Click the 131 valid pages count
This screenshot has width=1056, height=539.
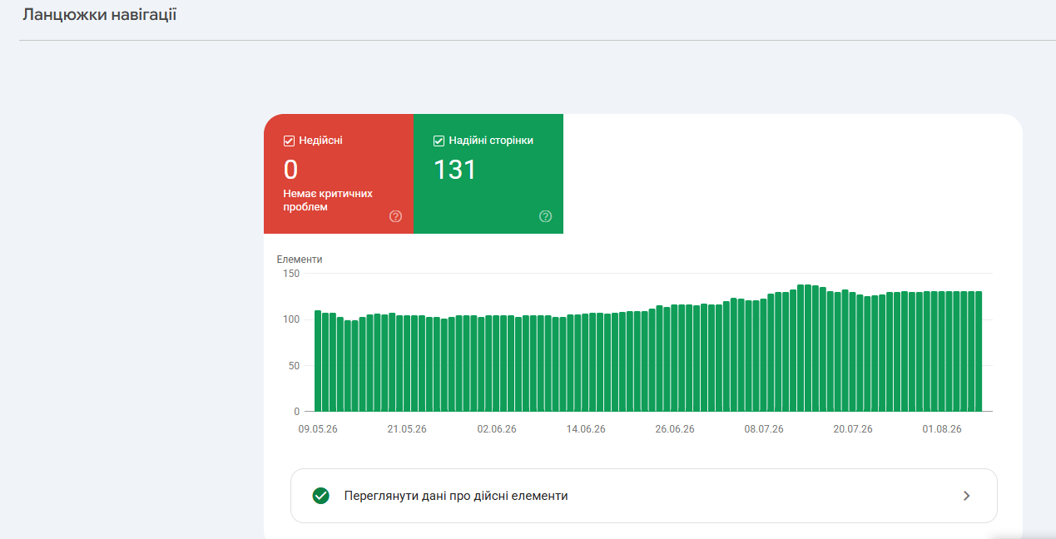(x=455, y=170)
